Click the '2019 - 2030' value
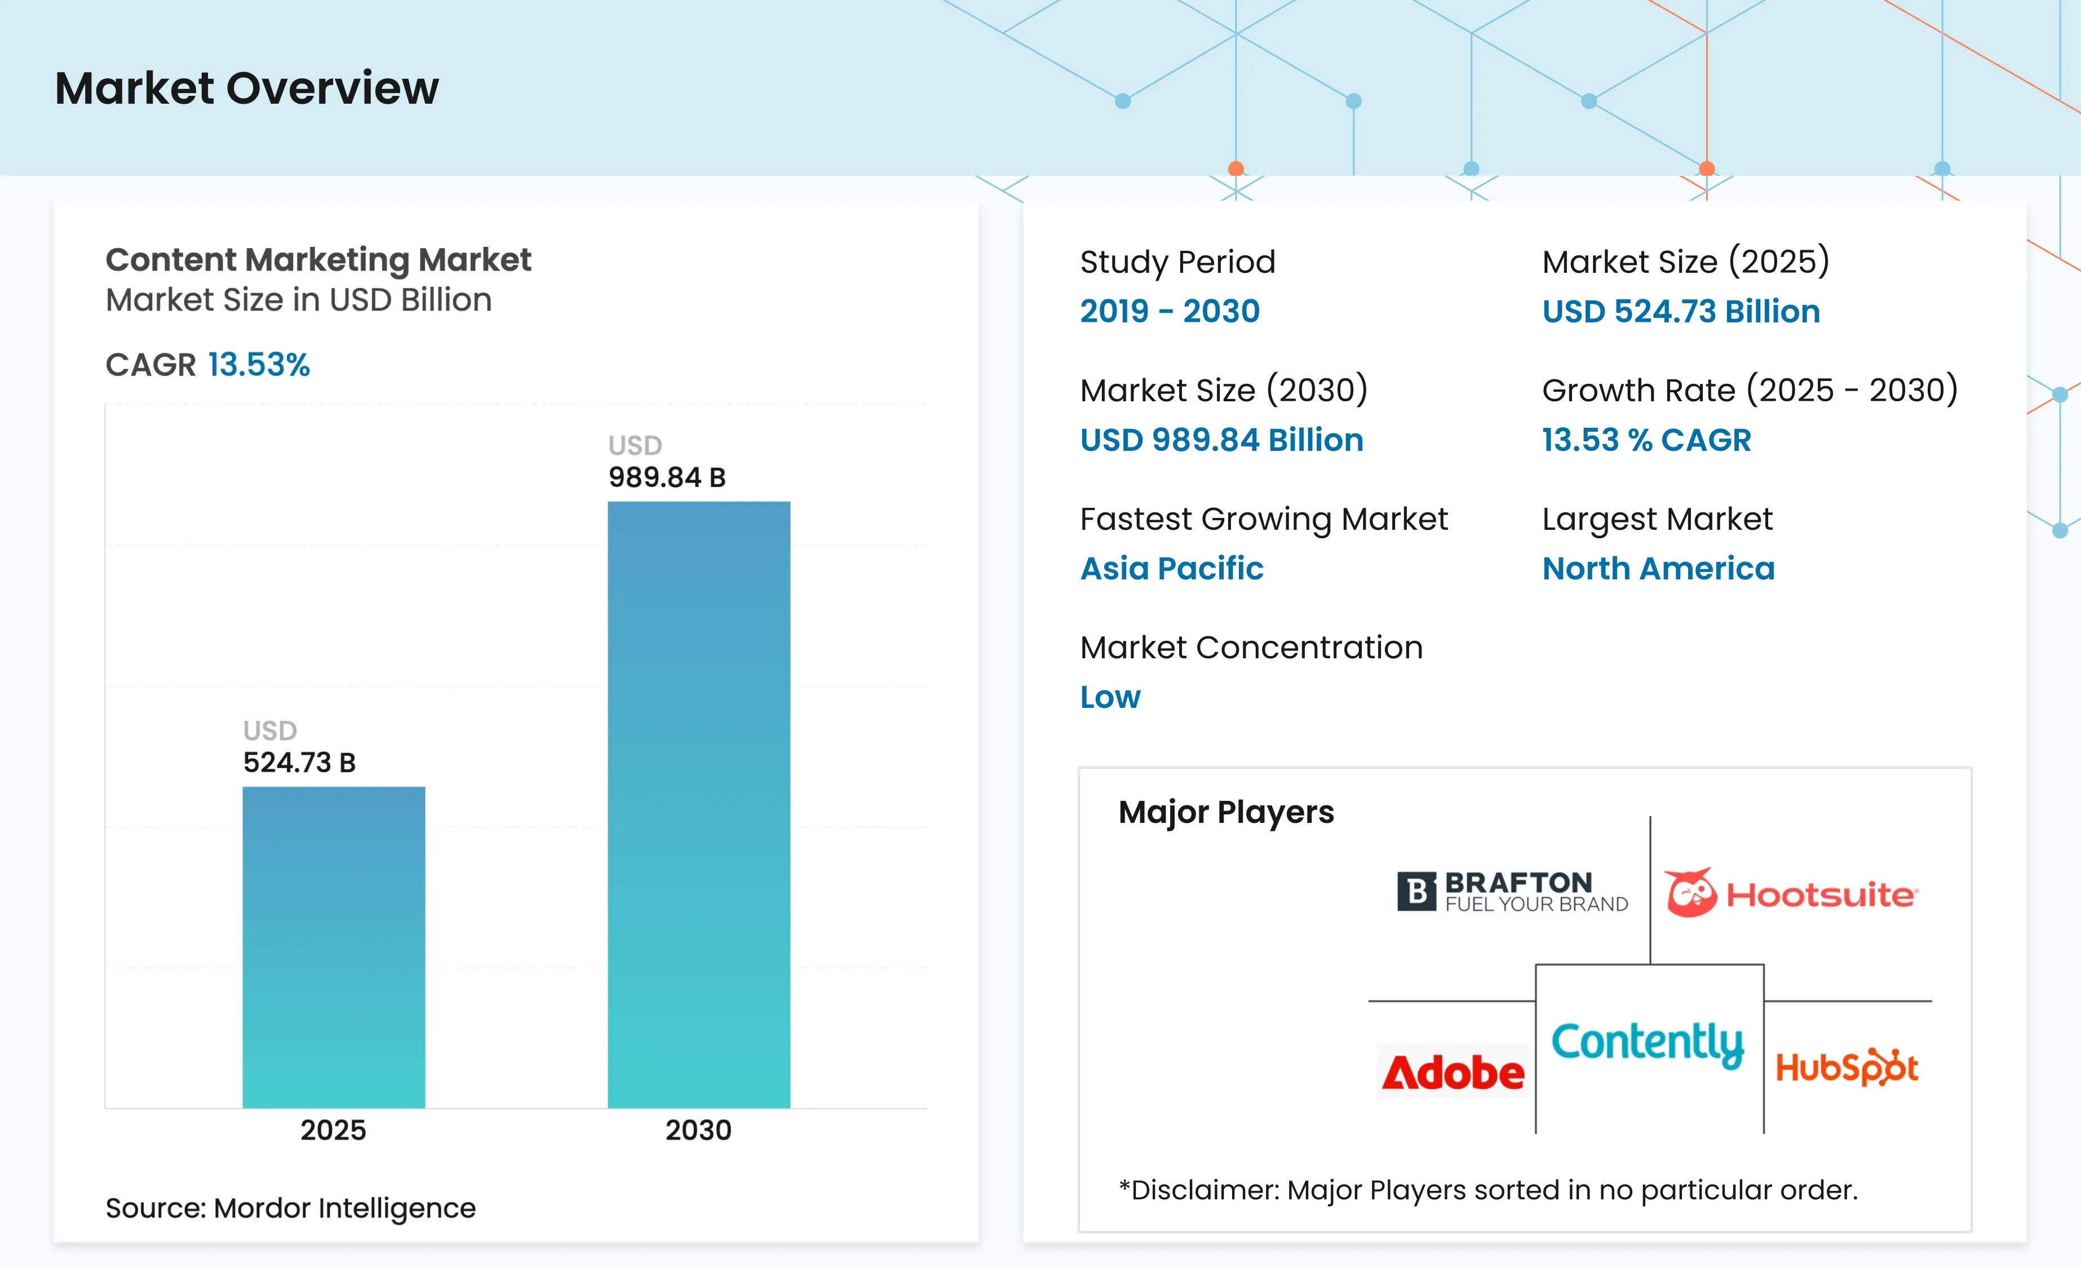 point(1170,311)
